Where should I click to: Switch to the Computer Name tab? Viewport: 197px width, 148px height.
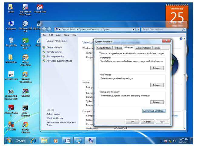click(x=104, y=48)
